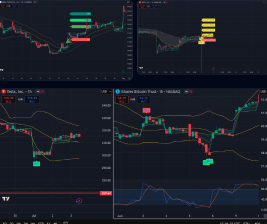Screen dimensions: 267x224
Task: Open USD currency dropdown on bottom Tesla chart
Action: click(106, 91)
